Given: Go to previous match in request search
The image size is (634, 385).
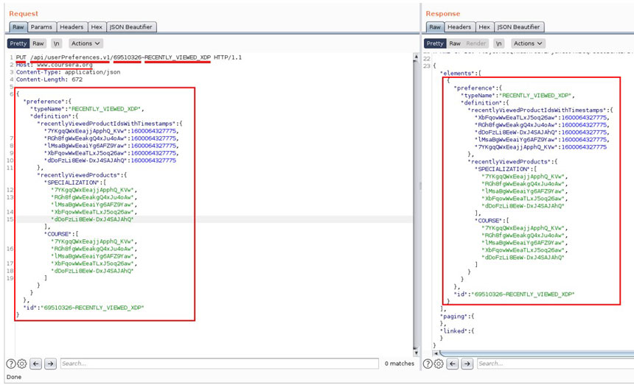Looking at the screenshot, I should [x=36, y=364].
